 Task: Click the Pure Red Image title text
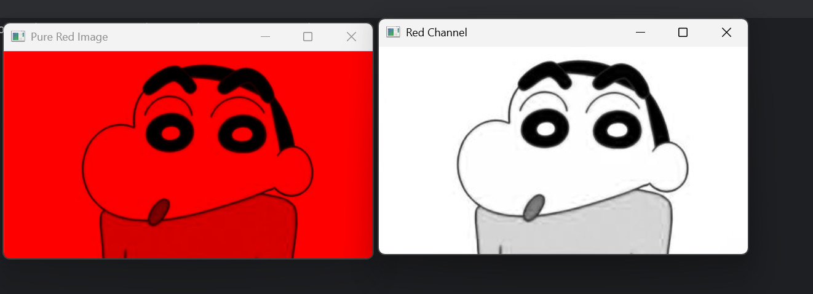[69, 37]
